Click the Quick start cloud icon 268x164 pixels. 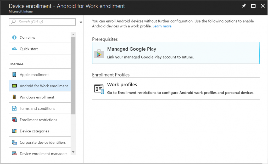[x=14, y=49]
